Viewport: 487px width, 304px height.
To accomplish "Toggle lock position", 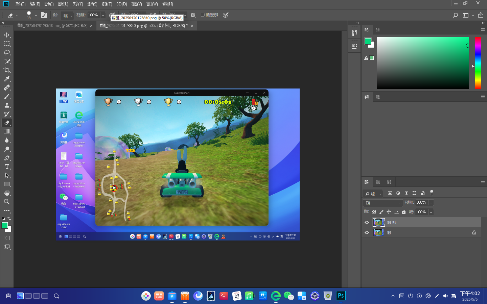I will 389,212.
